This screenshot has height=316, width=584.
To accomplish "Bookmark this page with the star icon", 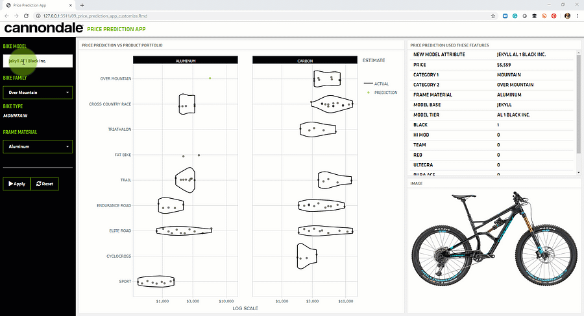I will click(493, 16).
